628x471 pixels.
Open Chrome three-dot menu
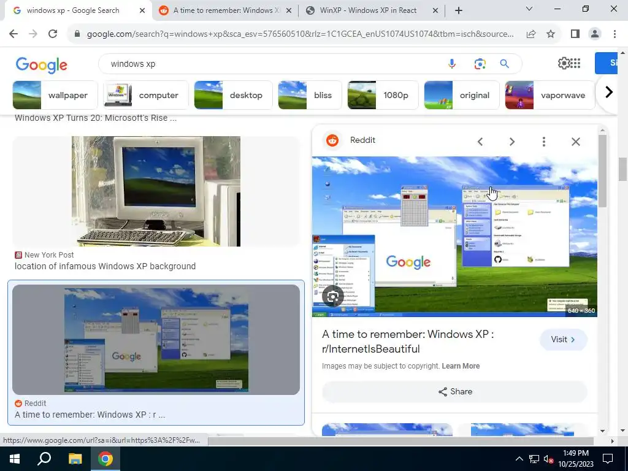615,34
